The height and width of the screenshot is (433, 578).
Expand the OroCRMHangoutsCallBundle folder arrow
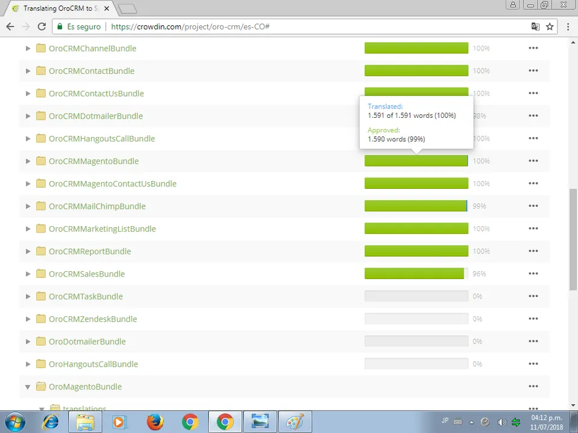point(28,138)
